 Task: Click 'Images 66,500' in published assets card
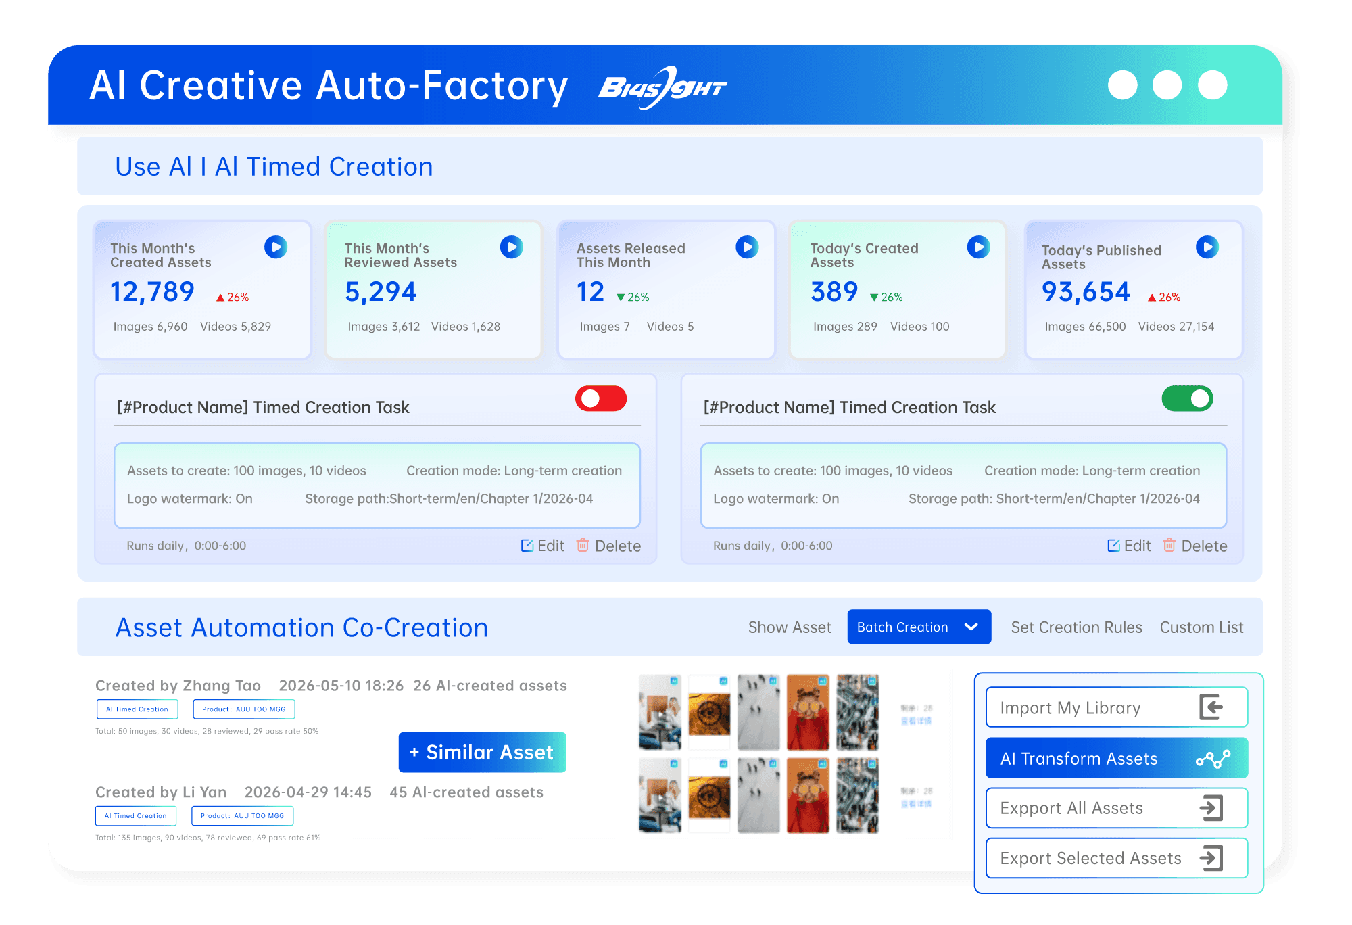[1085, 327]
